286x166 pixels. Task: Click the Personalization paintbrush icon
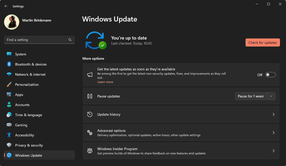pos(9,84)
